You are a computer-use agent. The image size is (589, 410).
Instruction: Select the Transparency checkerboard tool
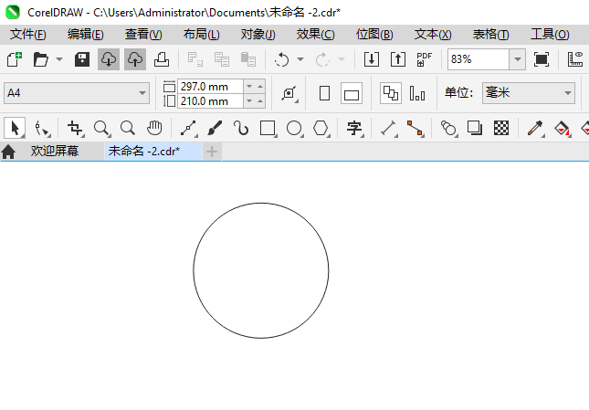[501, 129]
